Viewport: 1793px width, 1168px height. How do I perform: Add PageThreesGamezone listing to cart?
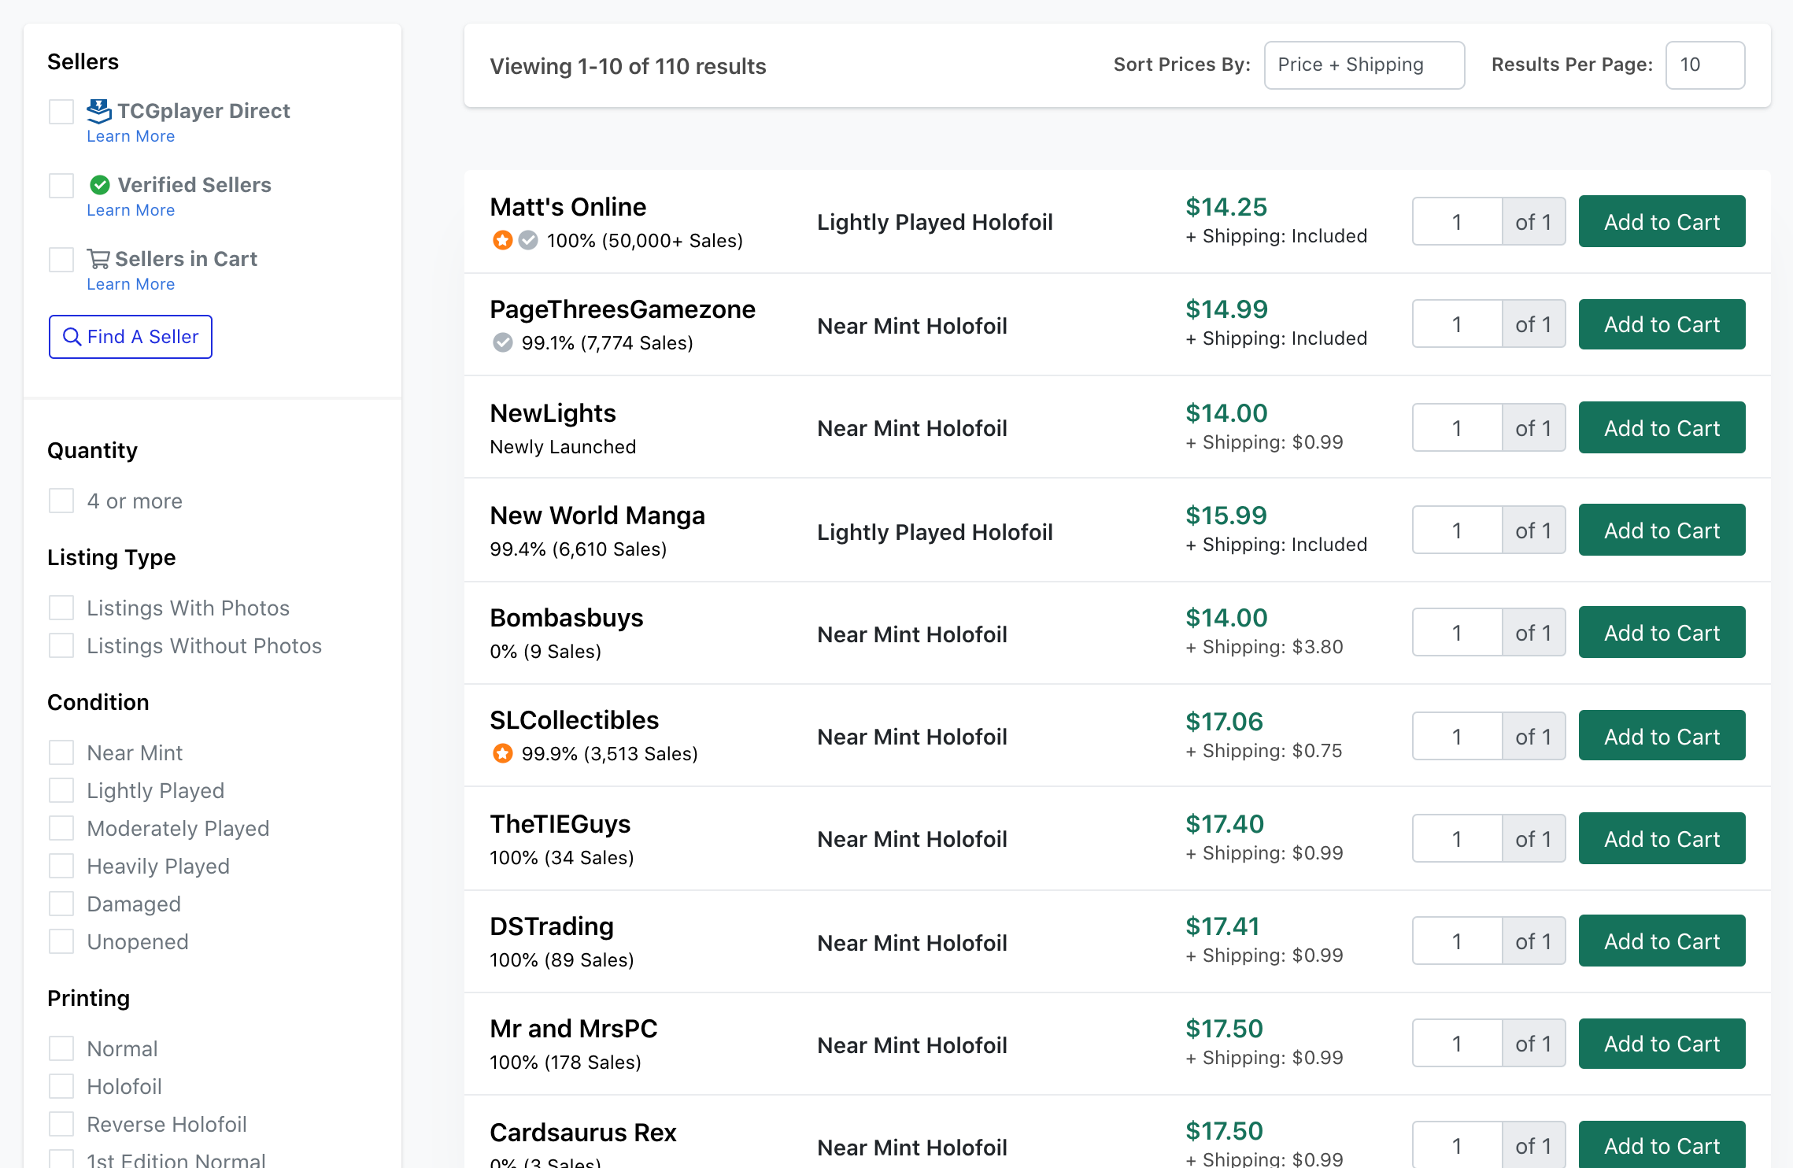click(1662, 324)
